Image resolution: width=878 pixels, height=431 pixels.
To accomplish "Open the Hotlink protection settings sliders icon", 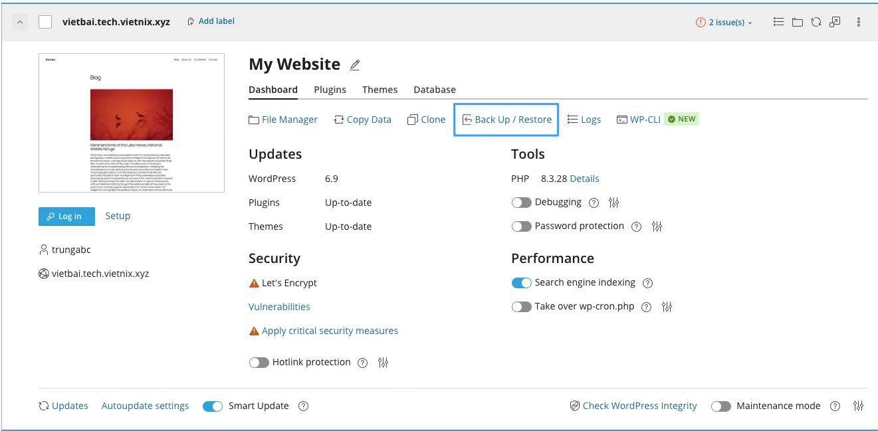I will (383, 363).
